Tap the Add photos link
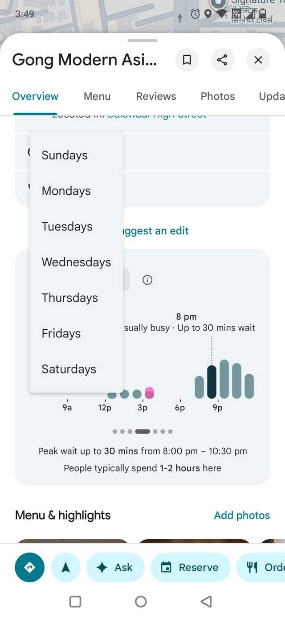Screen dimensions: 285x618 click(242, 515)
